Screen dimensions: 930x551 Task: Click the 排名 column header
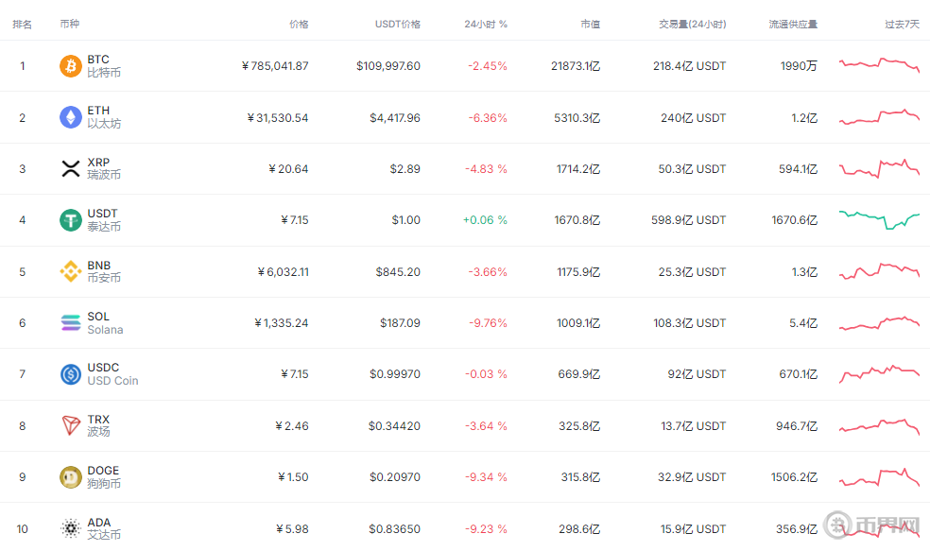pyautogui.click(x=22, y=24)
